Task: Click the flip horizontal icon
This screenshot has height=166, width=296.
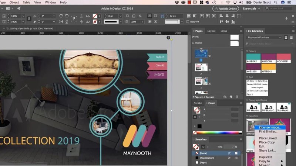Action: pyautogui.click(x=61, y=22)
